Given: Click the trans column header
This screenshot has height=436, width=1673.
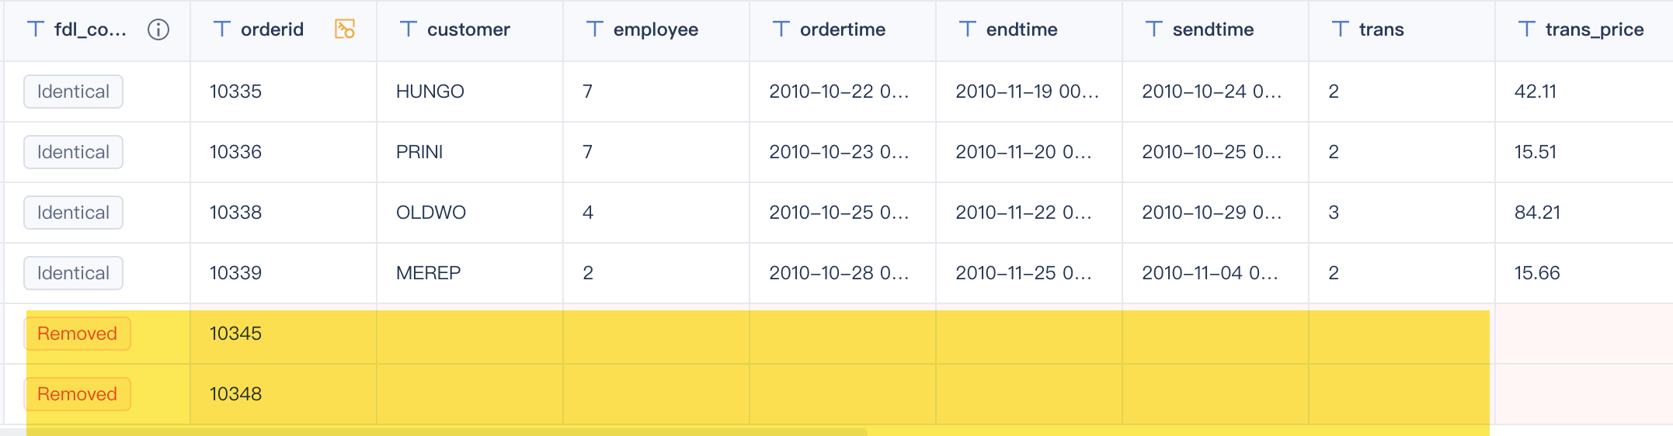Looking at the screenshot, I should 1381,29.
